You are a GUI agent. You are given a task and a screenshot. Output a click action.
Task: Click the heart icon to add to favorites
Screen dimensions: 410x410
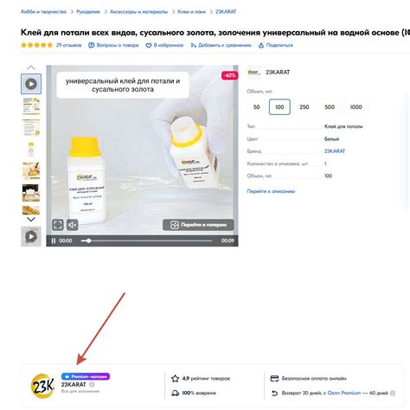click(149, 45)
